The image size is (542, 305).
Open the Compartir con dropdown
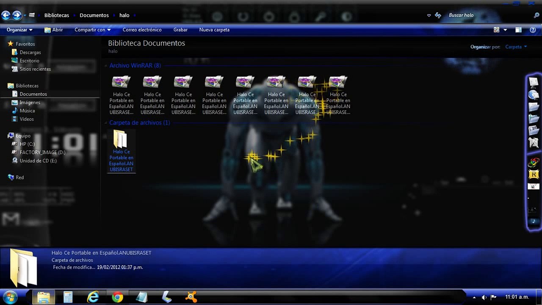[93, 30]
